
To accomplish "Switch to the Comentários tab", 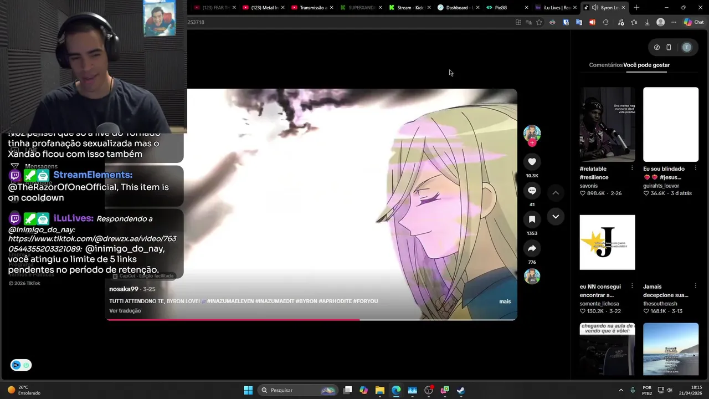I will click(605, 65).
